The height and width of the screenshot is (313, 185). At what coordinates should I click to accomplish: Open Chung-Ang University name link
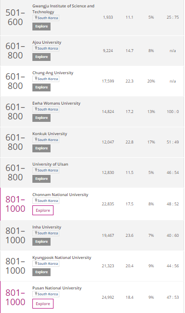tap(53, 73)
